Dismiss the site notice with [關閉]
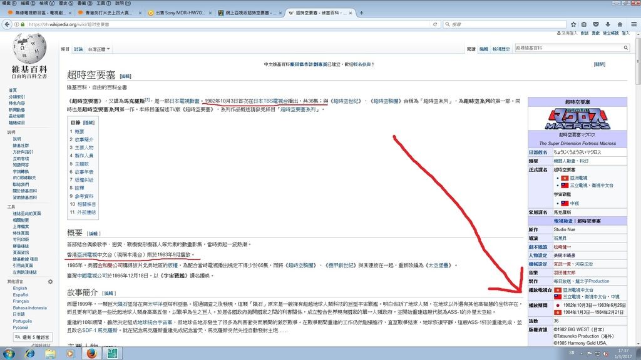 [x=599, y=64]
